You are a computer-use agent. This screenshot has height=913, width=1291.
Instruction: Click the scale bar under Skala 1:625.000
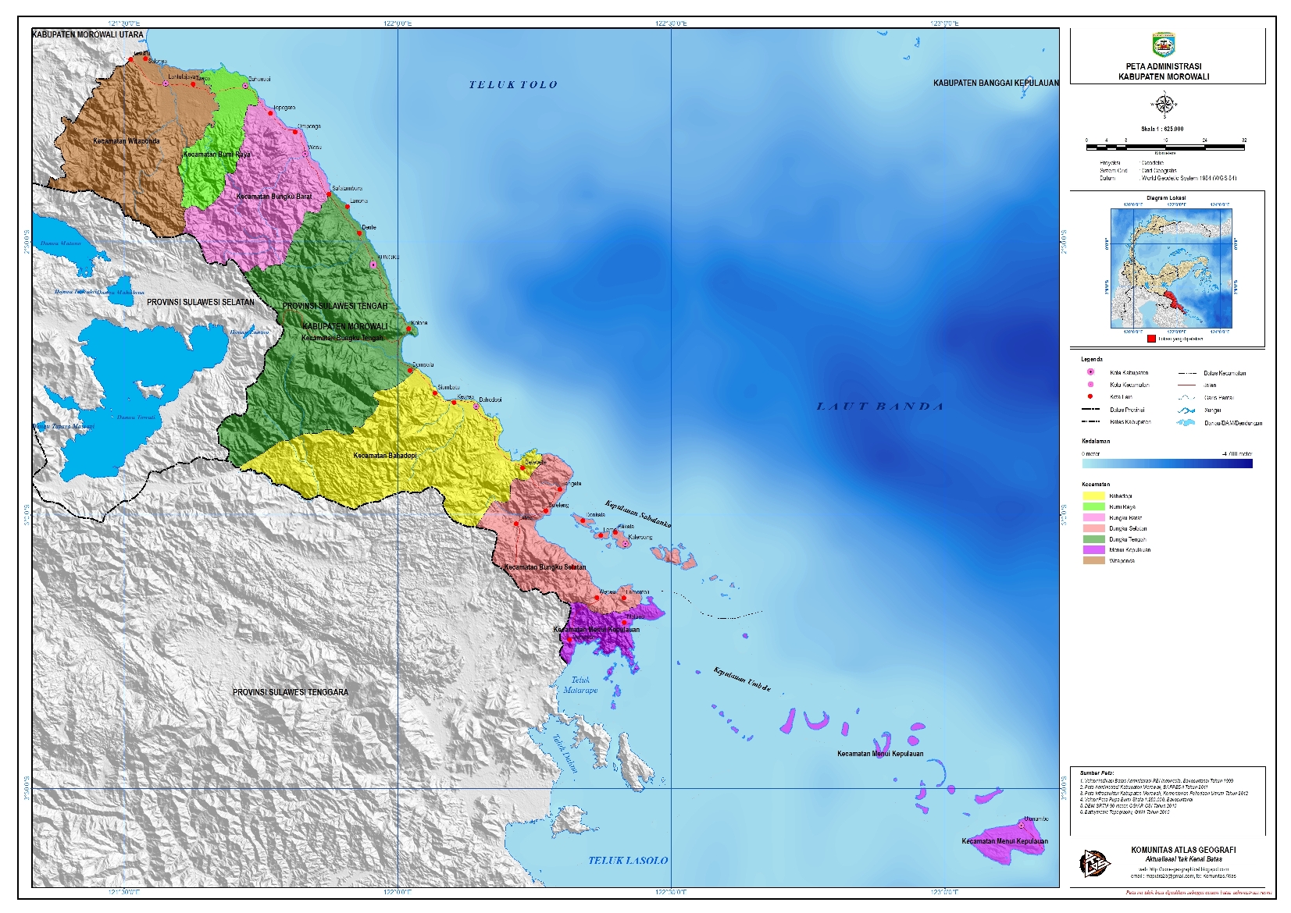(x=1165, y=146)
